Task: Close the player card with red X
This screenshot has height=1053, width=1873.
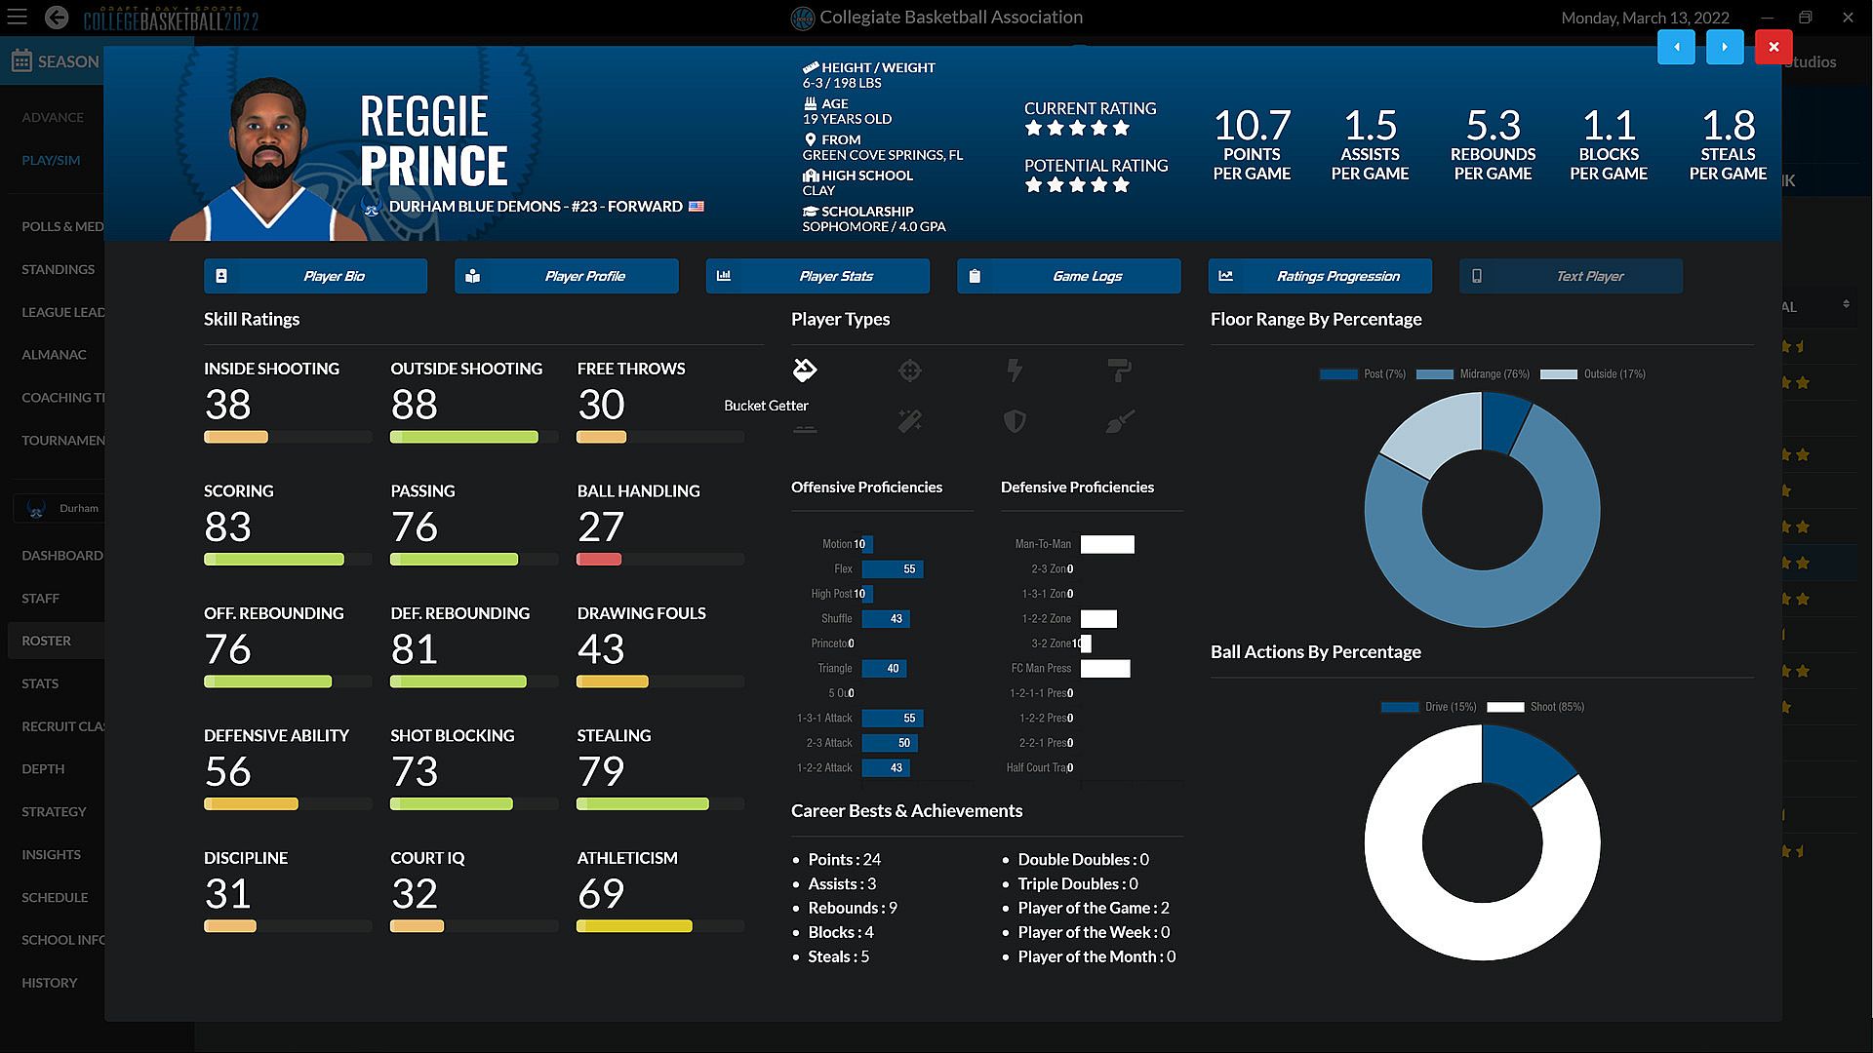Action: coord(1773,47)
